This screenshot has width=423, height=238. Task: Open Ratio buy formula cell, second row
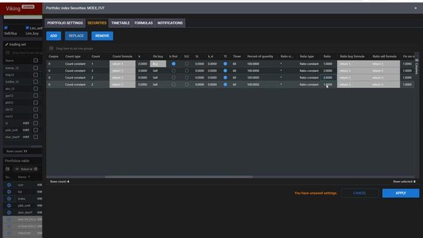click(353, 71)
